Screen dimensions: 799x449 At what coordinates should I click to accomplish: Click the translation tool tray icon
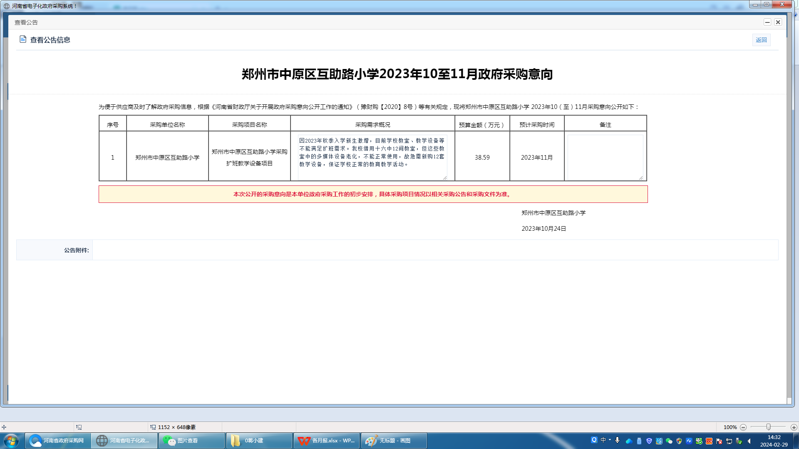coord(659,441)
